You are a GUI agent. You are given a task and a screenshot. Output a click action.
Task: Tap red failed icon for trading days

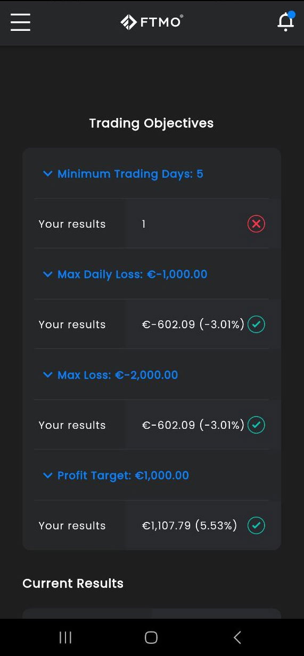[x=256, y=224]
